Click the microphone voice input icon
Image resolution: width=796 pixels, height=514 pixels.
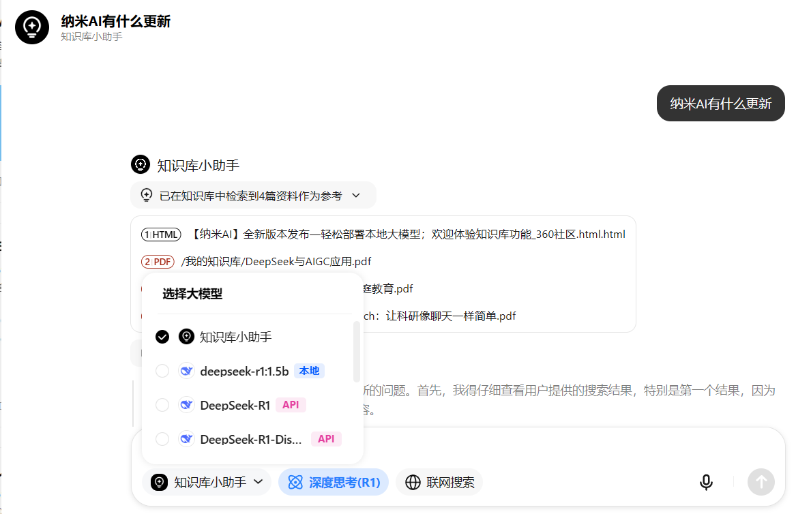[x=706, y=483]
